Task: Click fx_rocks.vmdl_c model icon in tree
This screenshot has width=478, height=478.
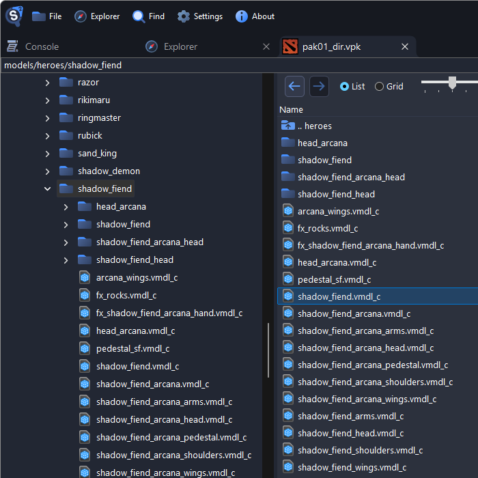Action: [x=85, y=295]
